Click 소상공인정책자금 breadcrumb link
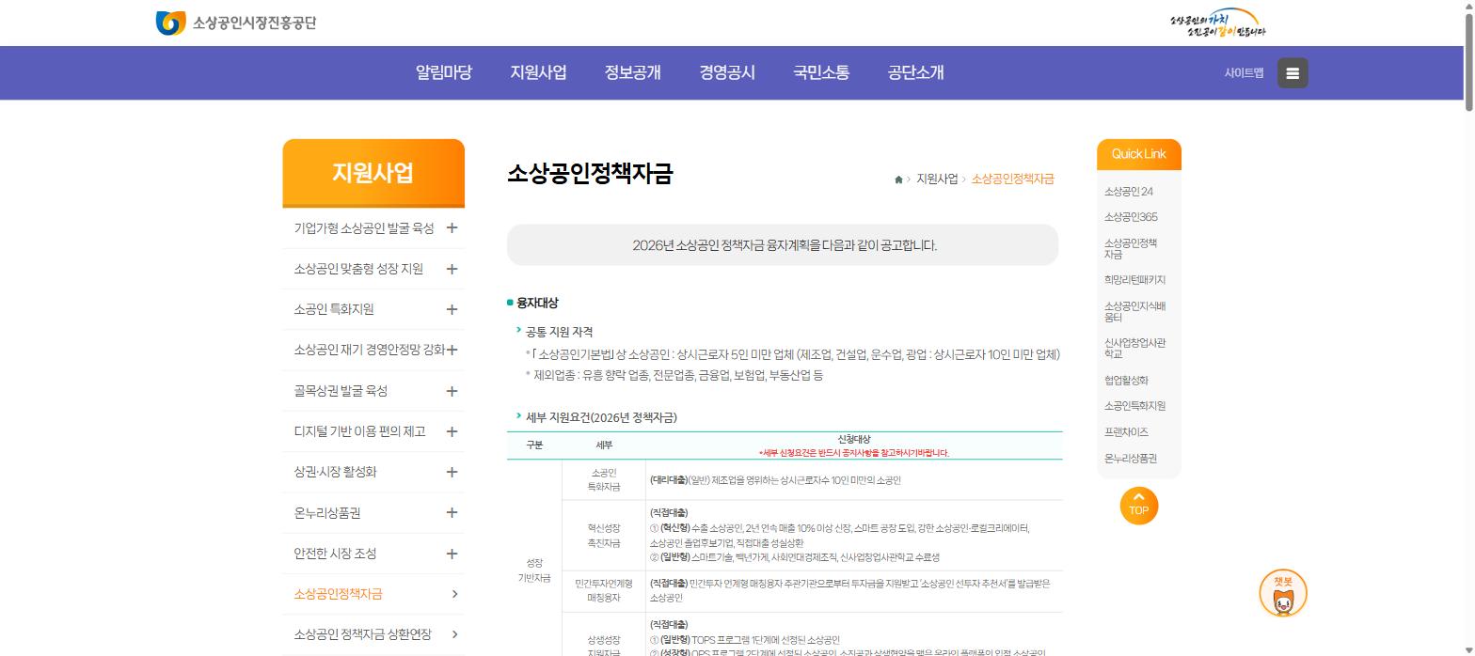The width and height of the screenshot is (1475, 656). 1012,179
